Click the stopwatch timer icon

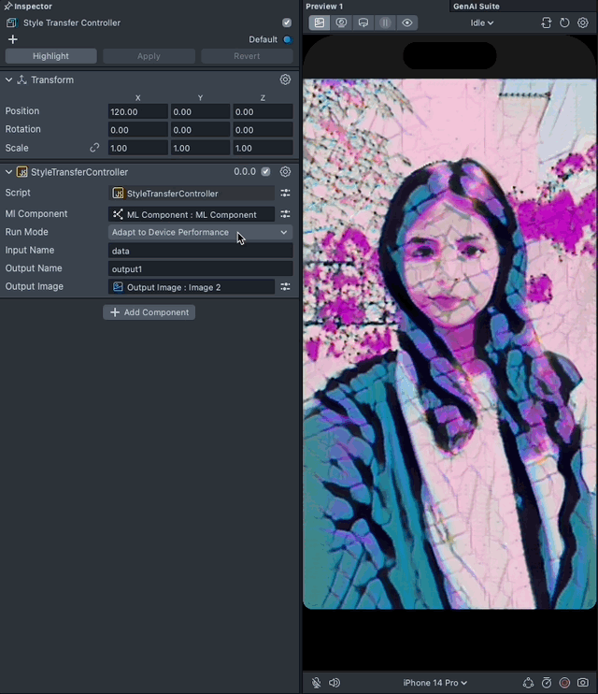[x=547, y=683]
